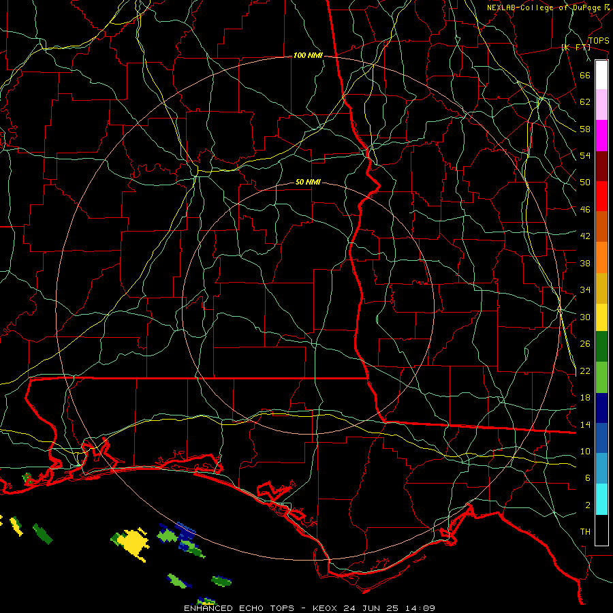Viewport: 613px width, 613px height.
Task: Click the navy blue legend swatch
Action: [601, 408]
